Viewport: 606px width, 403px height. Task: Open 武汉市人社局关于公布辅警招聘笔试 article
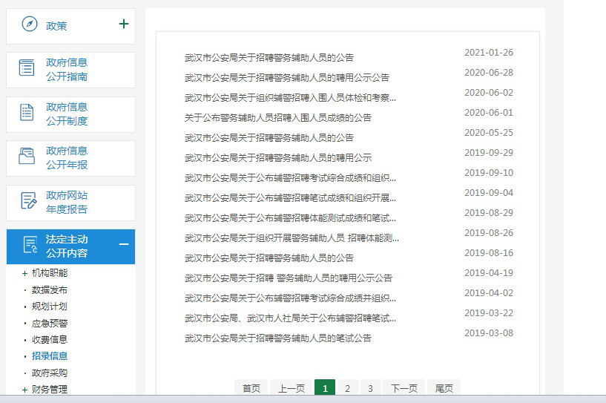pyautogui.click(x=290, y=318)
